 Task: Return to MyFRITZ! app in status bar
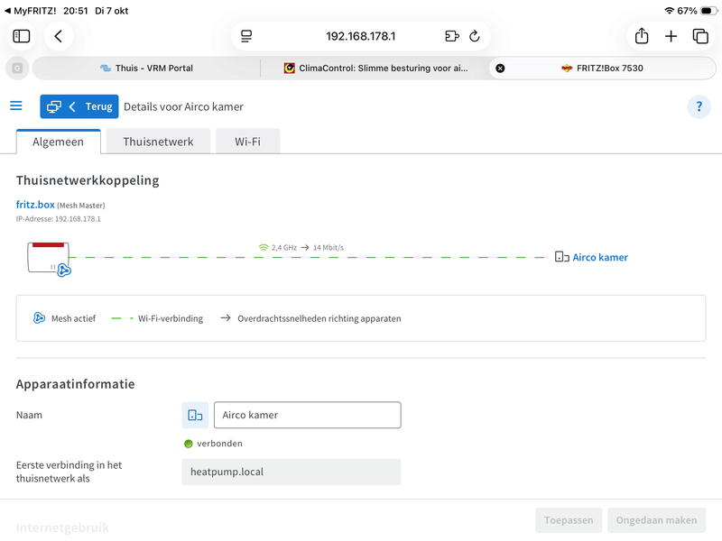coord(27,11)
